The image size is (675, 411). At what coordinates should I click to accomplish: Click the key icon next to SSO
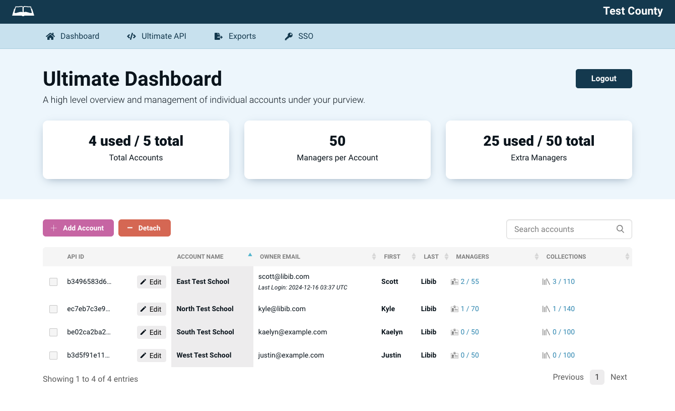(288, 36)
